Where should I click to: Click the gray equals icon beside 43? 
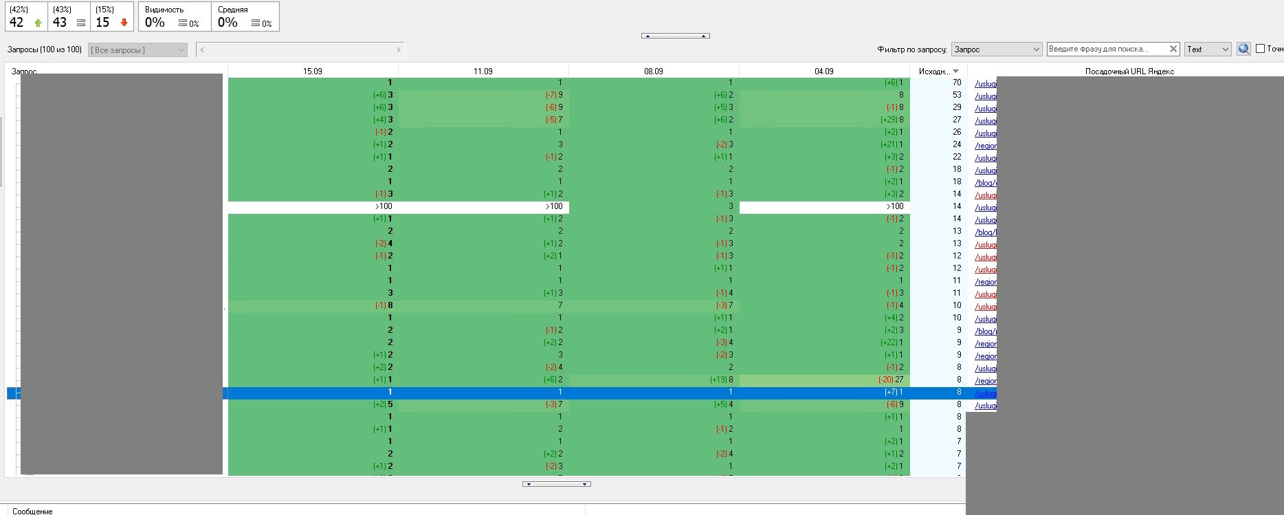[81, 23]
